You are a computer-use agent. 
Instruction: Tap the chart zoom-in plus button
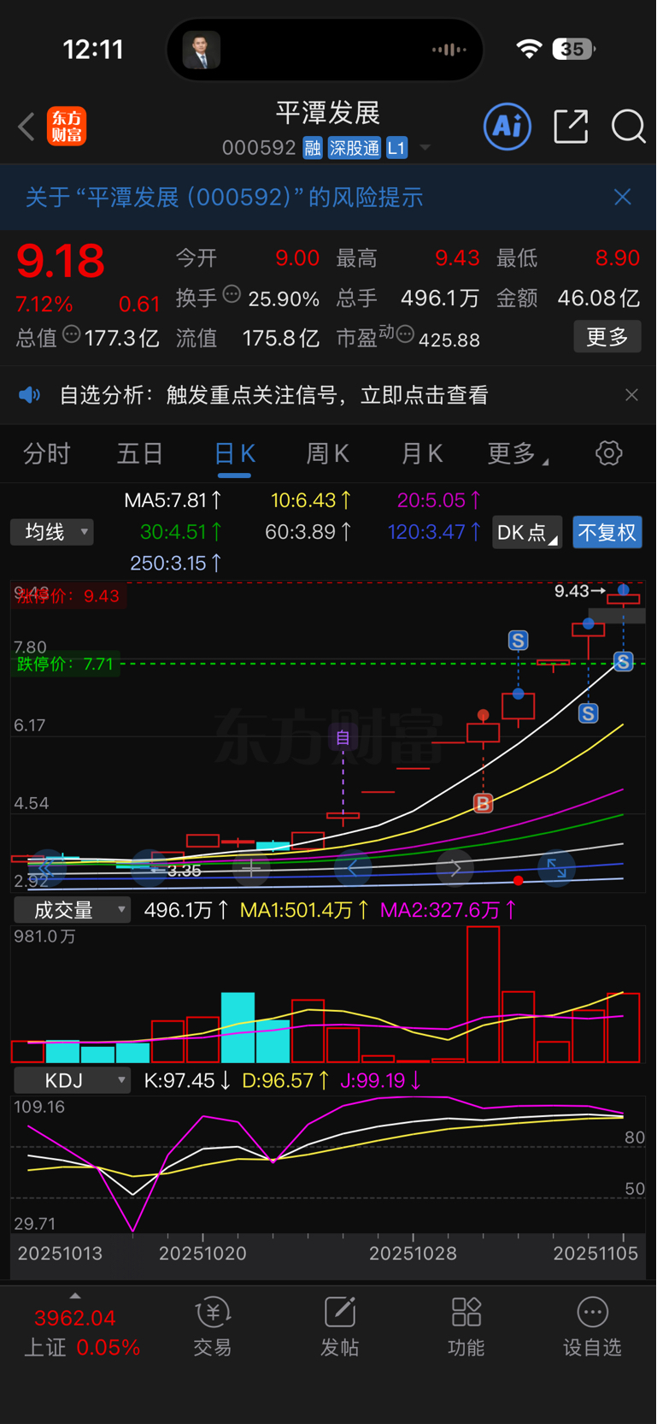252,868
